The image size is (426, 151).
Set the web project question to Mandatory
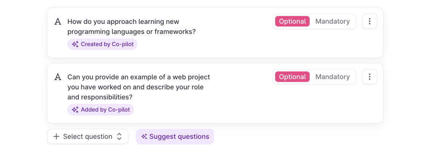coord(332,77)
